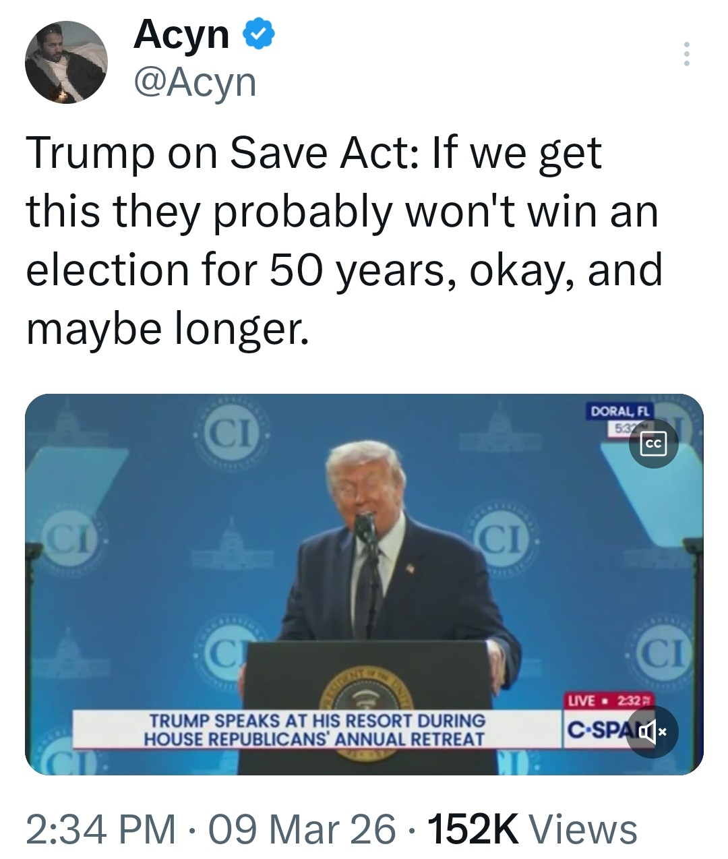Play the video of Trump speaking
The width and height of the screenshot is (728, 859).
tap(364, 584)
